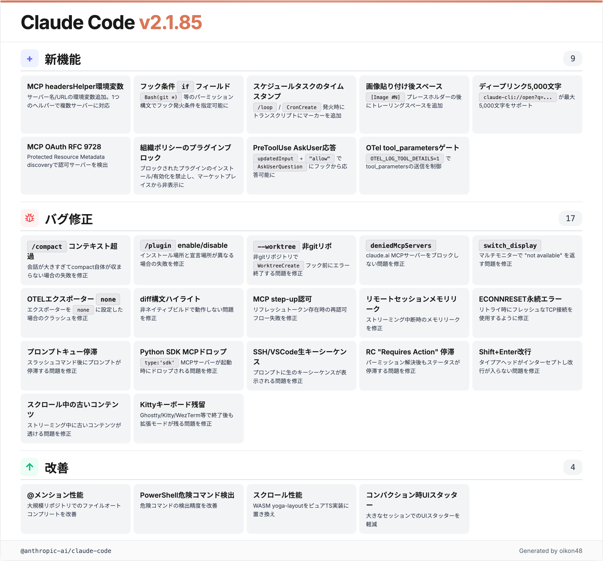Click the "/compact" code chip

[47, 247]
